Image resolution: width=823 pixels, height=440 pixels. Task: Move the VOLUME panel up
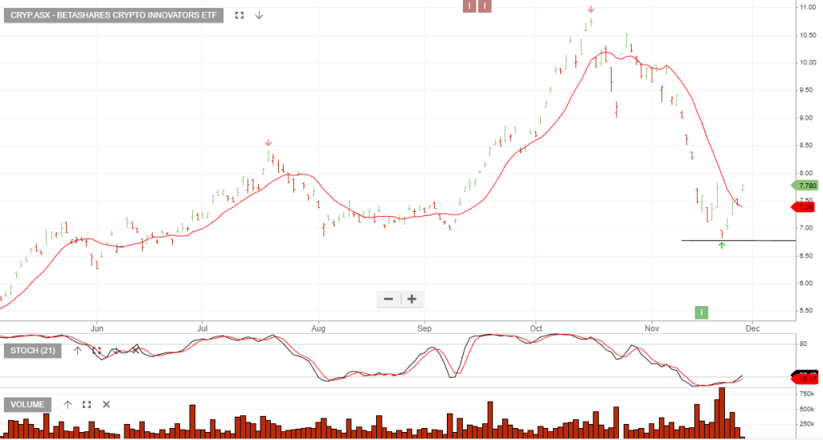(x=68, y=405)
